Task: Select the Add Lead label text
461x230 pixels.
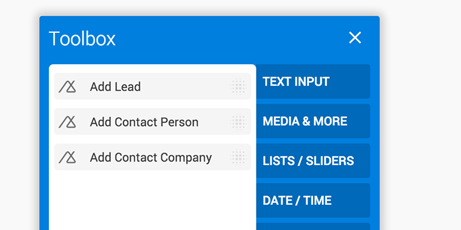Action: tap(115, 87)
